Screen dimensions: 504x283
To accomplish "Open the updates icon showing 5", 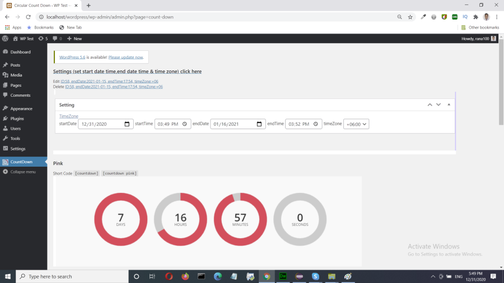I will click(x=43, y=39).
